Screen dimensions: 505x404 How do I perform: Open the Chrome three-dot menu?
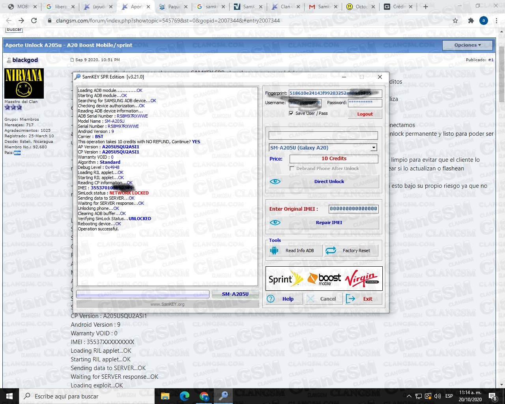tap(496, 21)
